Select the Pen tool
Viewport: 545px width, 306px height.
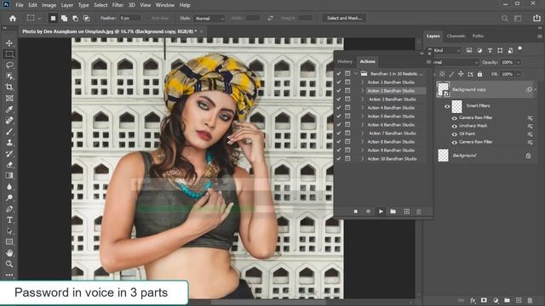pos(9,209)
